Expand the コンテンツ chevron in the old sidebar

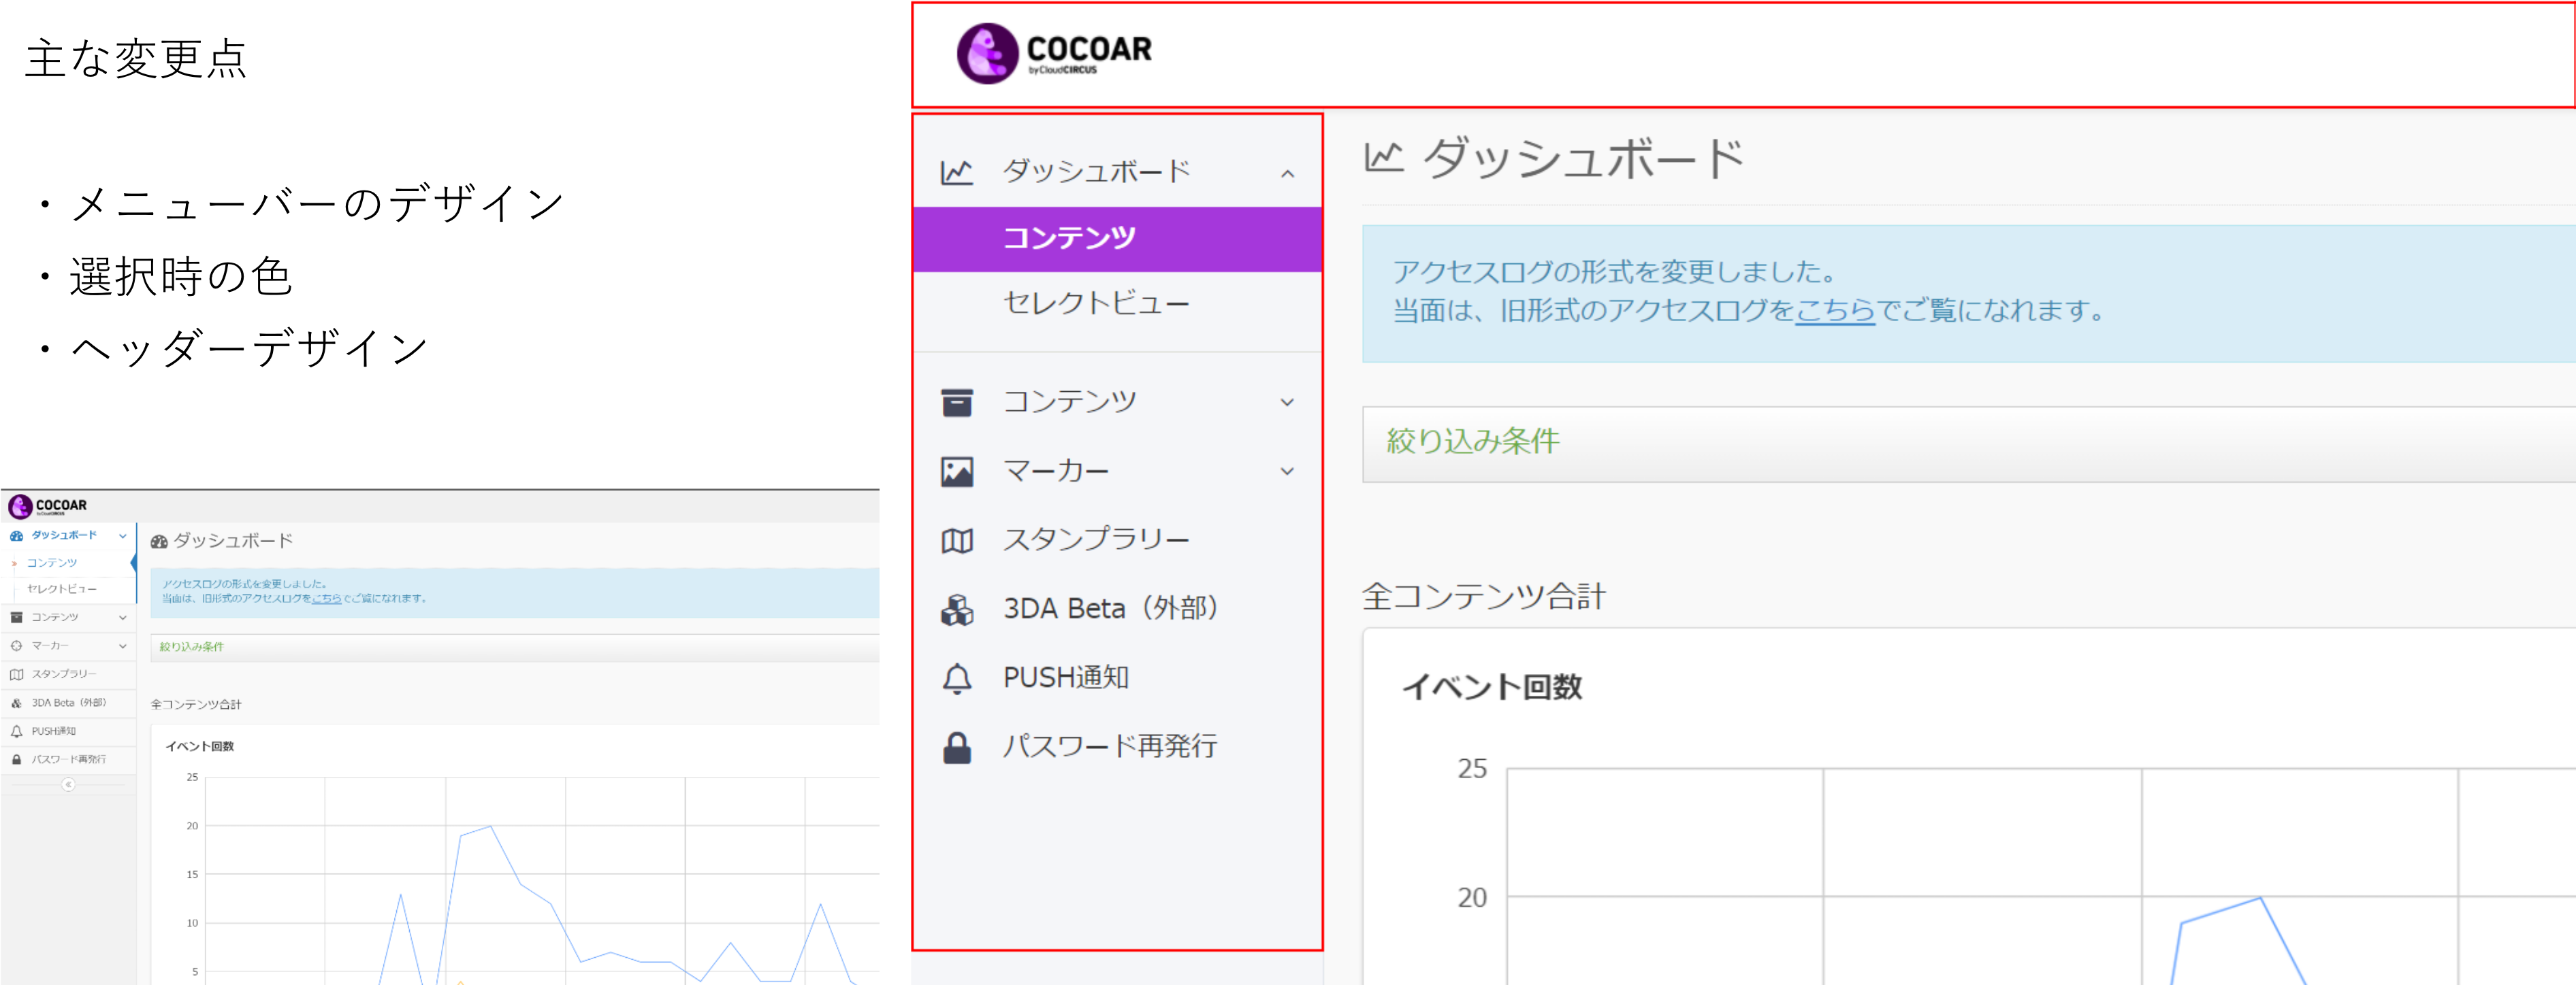(x=123, y=618)
